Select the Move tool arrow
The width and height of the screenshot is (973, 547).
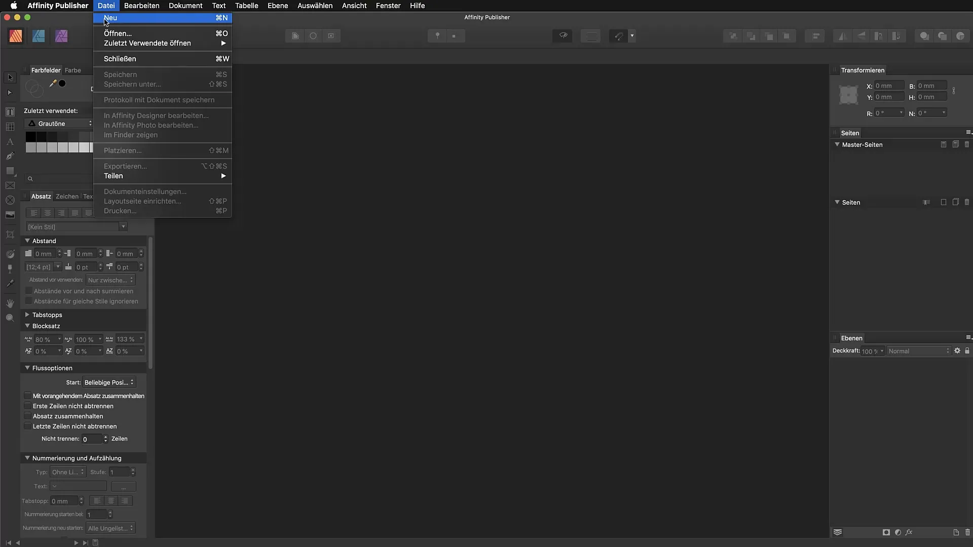tap(10, 77)
